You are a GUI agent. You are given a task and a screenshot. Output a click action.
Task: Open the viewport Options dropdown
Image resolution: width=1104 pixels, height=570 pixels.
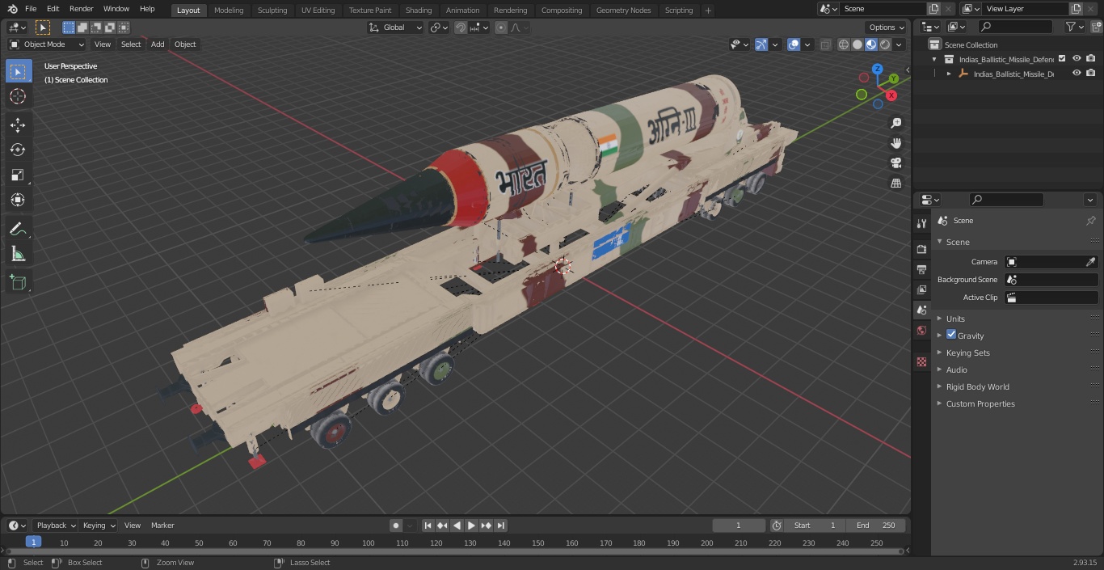887,27
